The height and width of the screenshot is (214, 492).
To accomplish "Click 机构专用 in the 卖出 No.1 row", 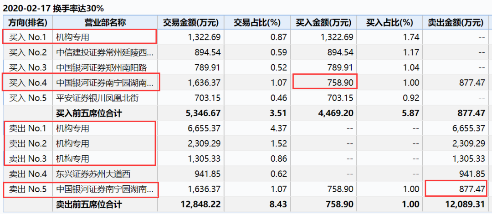I will tap(72, 129).
